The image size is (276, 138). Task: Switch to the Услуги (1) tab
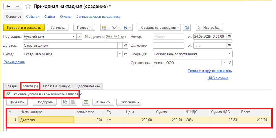coord(30,86)
